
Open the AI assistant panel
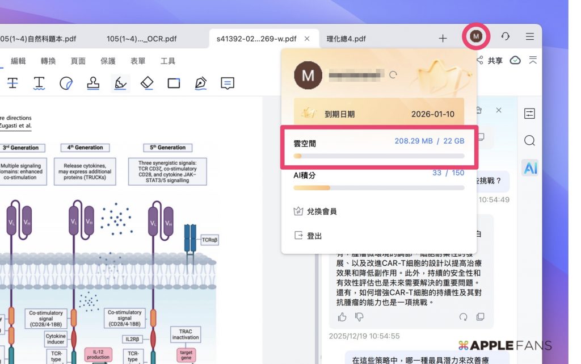(x=529, y=168)
